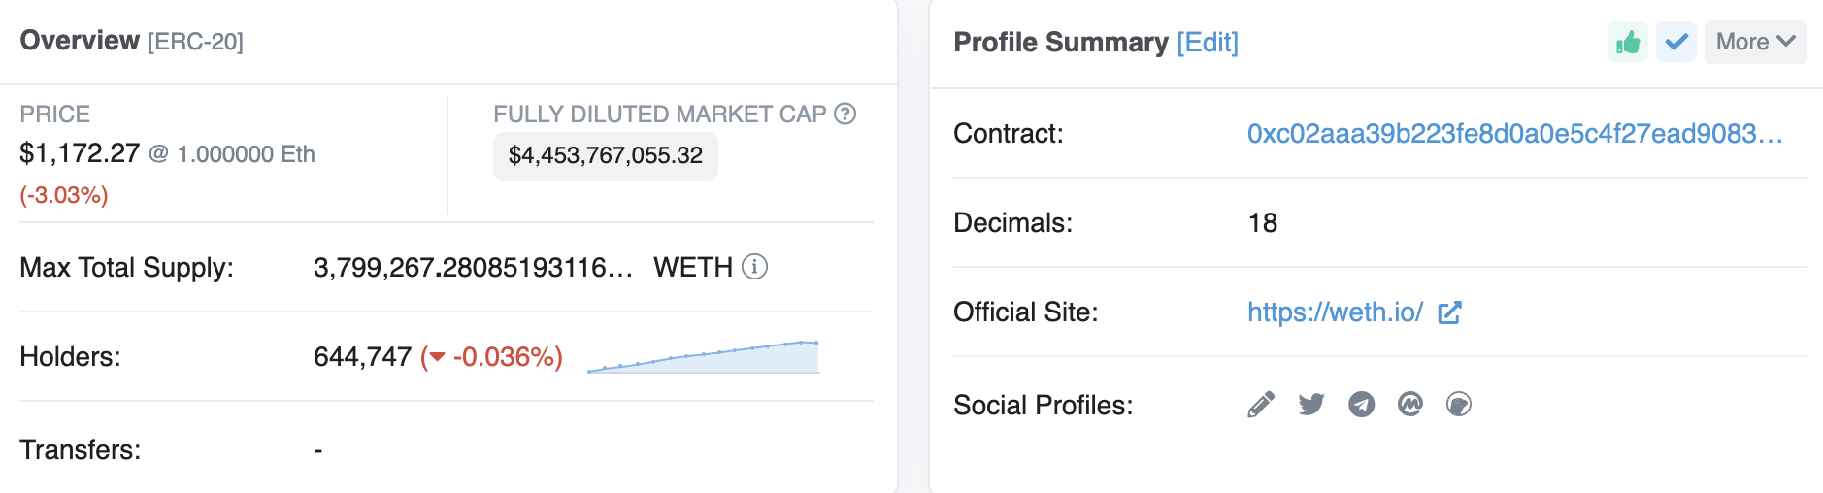
Task: Click the blue checkmark verified icon
Action: 1676,43
